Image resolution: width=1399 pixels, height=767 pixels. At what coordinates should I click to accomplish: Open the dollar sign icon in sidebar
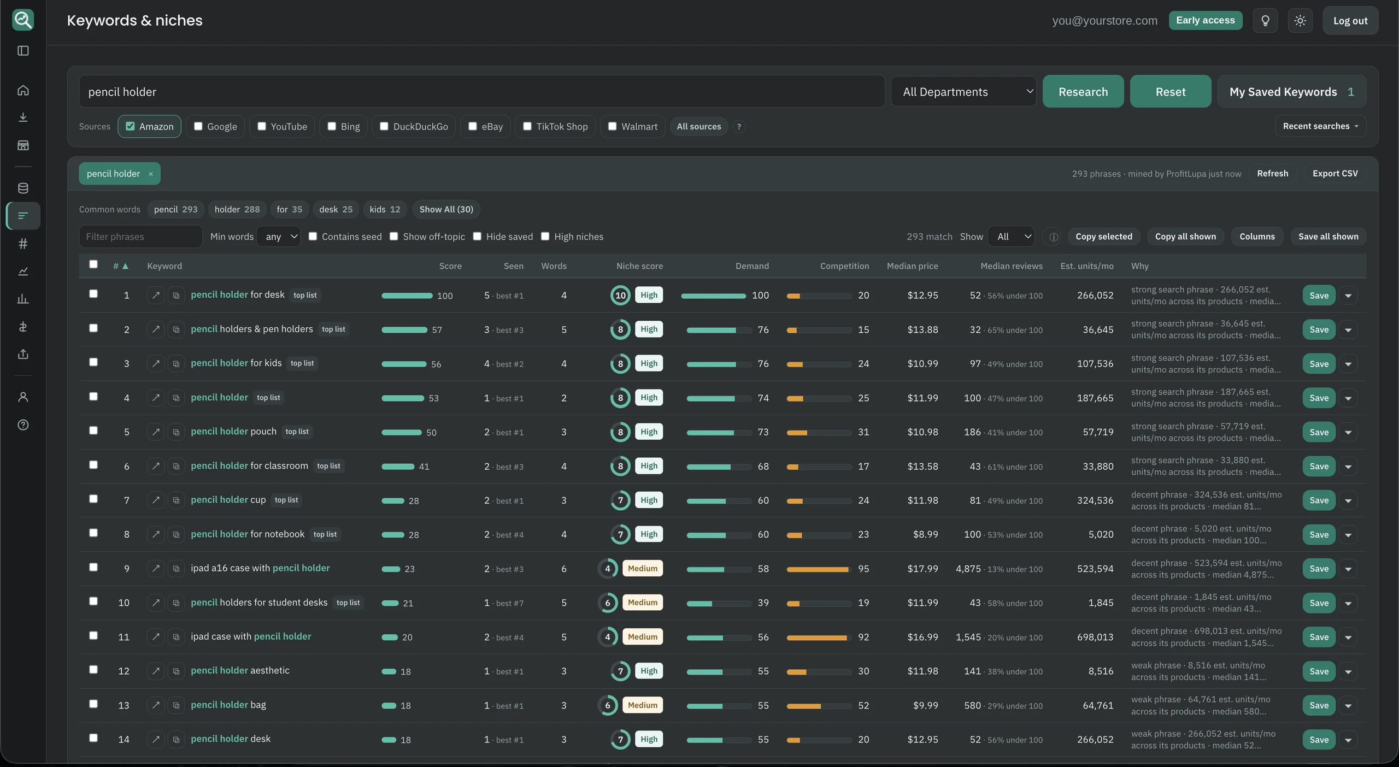(23, 327)
